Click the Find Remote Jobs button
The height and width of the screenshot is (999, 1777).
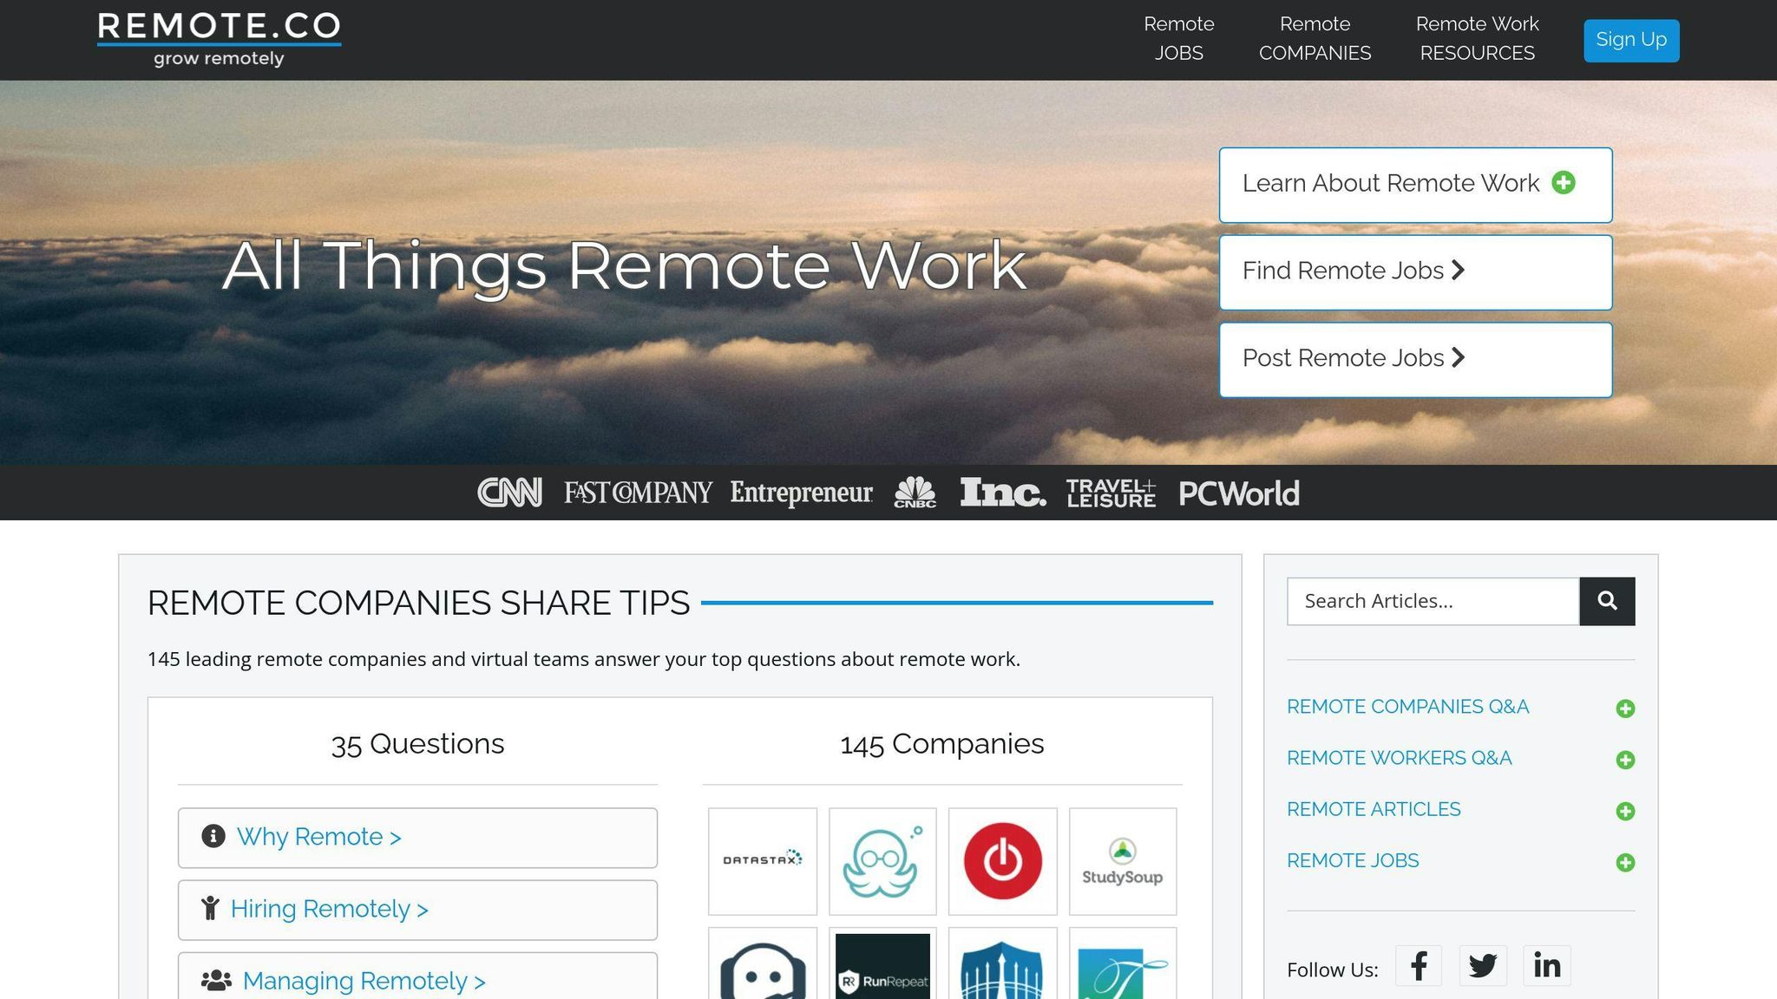pyautogui.click(x=1415, y=272)
